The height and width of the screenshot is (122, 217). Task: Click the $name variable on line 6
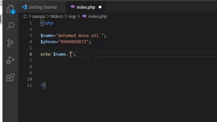(x=59, y=54)
